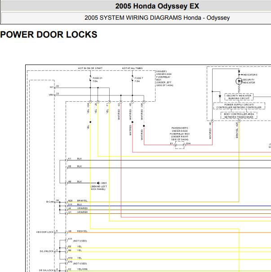Click the "(BEHIND LEFT KICK PANEL)" note
The width and height of the screenshot is (271, 272).
pyautogui.click(x=98, y=188)
